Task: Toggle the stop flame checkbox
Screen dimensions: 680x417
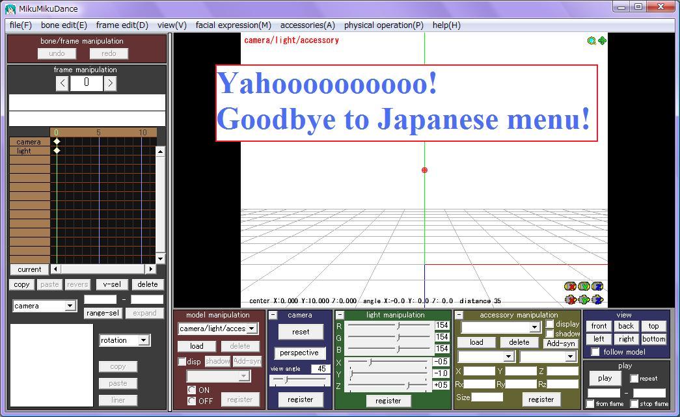Action: click(634, 403)
